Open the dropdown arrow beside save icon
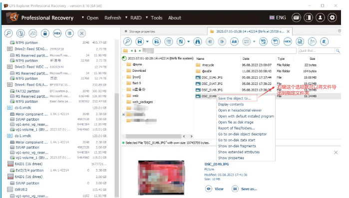 (147, 41)
